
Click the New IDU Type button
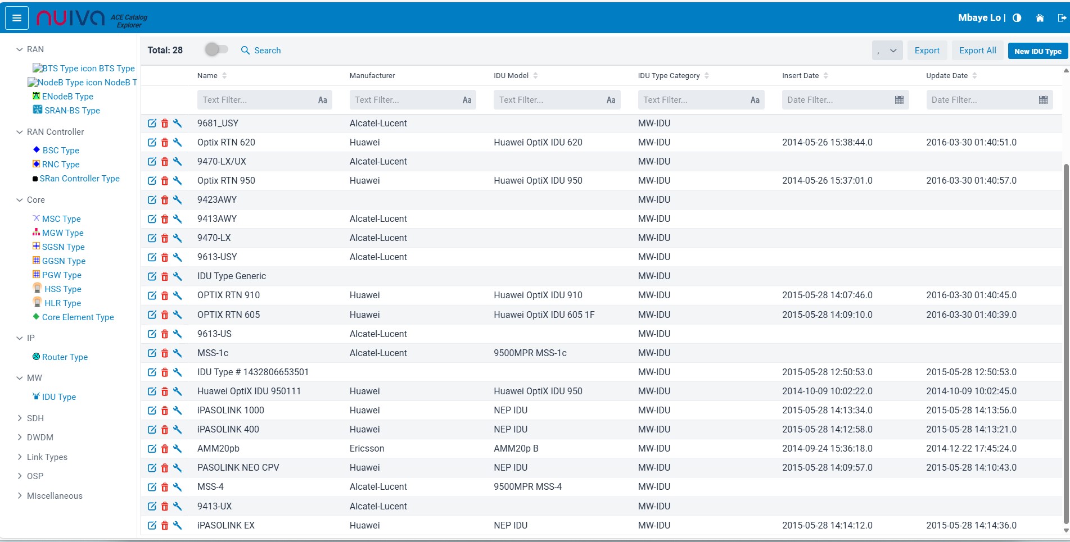pos(1037,51)
